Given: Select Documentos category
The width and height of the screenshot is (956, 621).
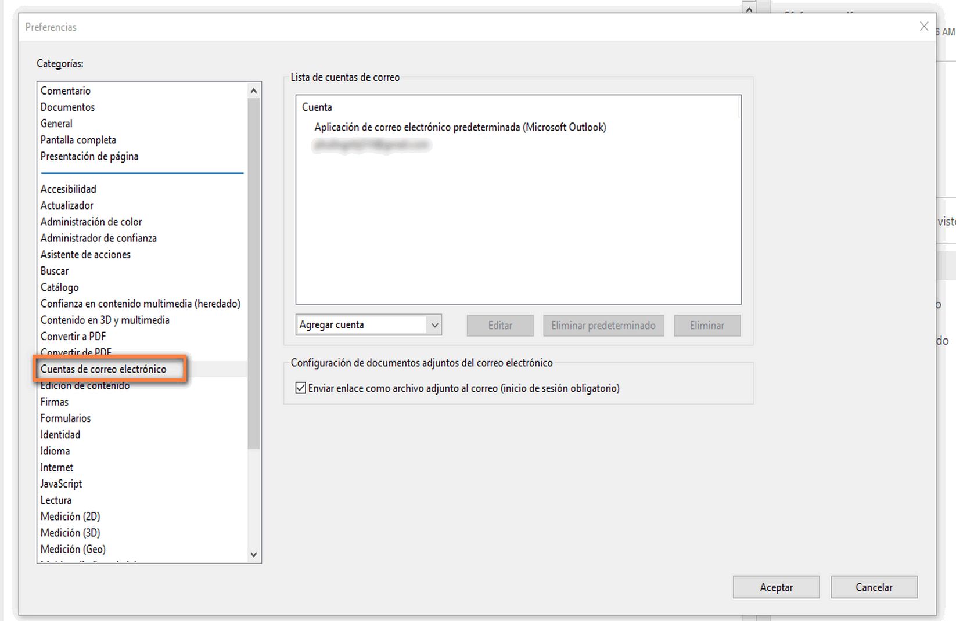Looking at the screenshot, I should click(x=67, y=107).
